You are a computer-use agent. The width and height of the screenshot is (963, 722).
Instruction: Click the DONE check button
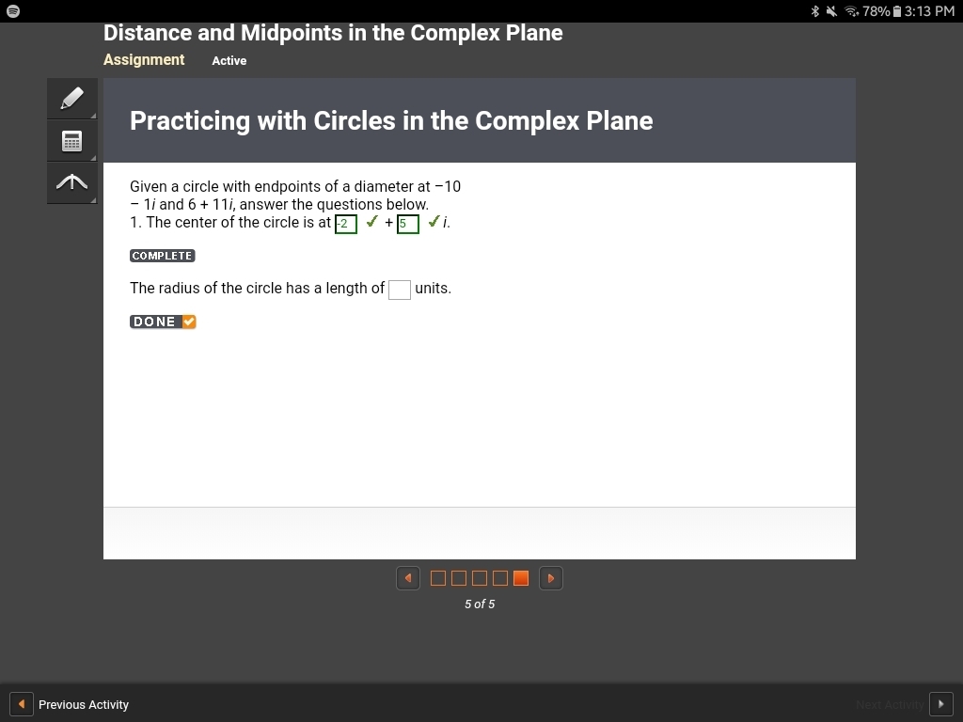[163, 322]
